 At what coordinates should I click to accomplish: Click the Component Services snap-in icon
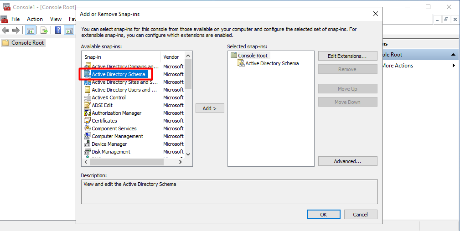[x=88, y=128]
